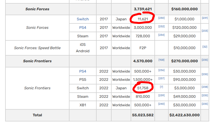
Task: Click the Worldwide cell in Speed Battle row
Action: pos(121,48)
